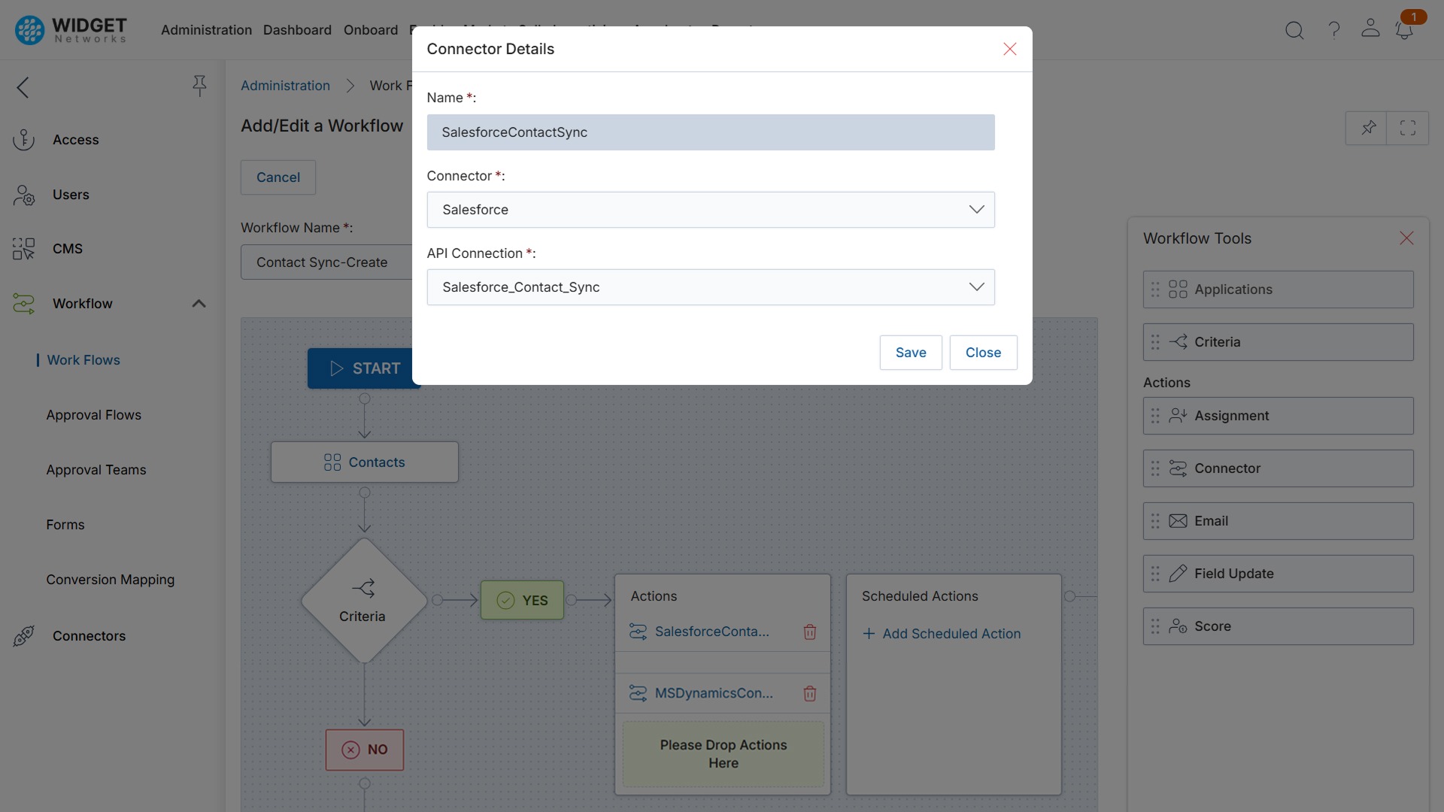This screenshot has height=812, width=1444.
Task: Open the Dashboard menu
Action: (x=297, y=30)
